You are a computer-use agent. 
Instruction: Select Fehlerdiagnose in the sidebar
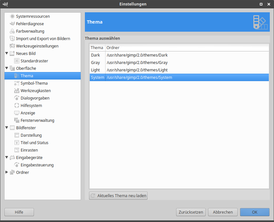point(30,24)
